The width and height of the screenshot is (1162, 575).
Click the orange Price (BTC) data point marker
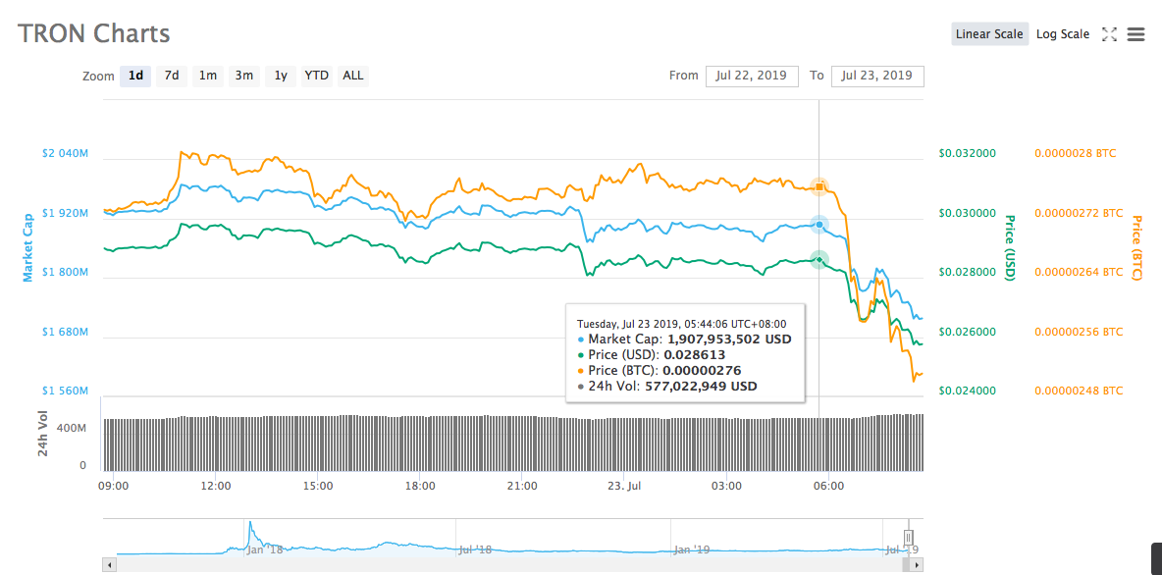[819, 185]
